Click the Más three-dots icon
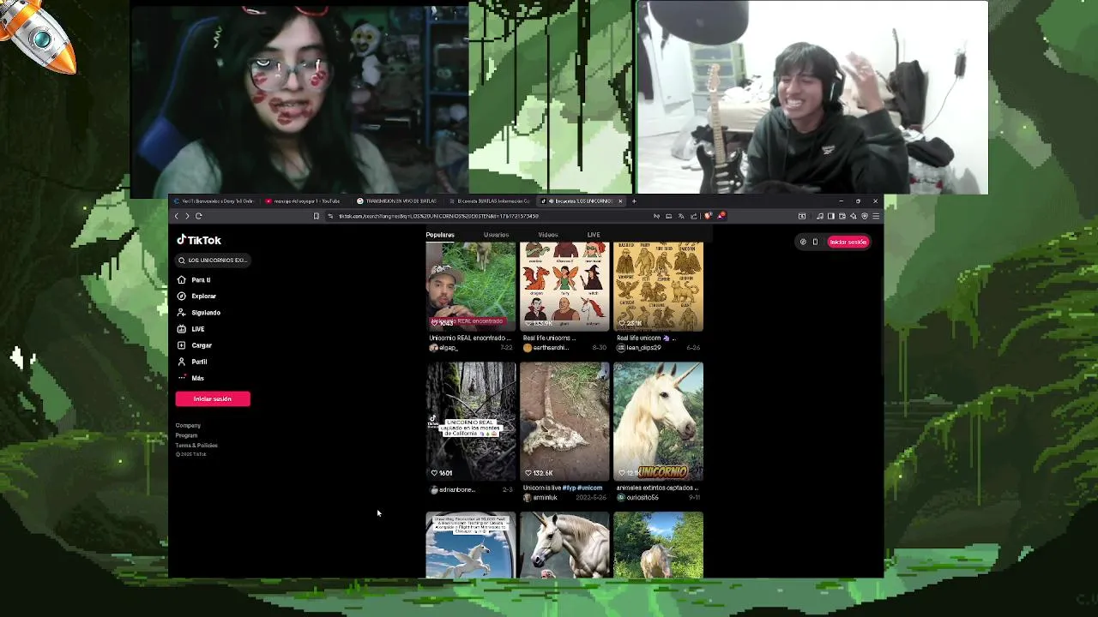 click(181, 378)
